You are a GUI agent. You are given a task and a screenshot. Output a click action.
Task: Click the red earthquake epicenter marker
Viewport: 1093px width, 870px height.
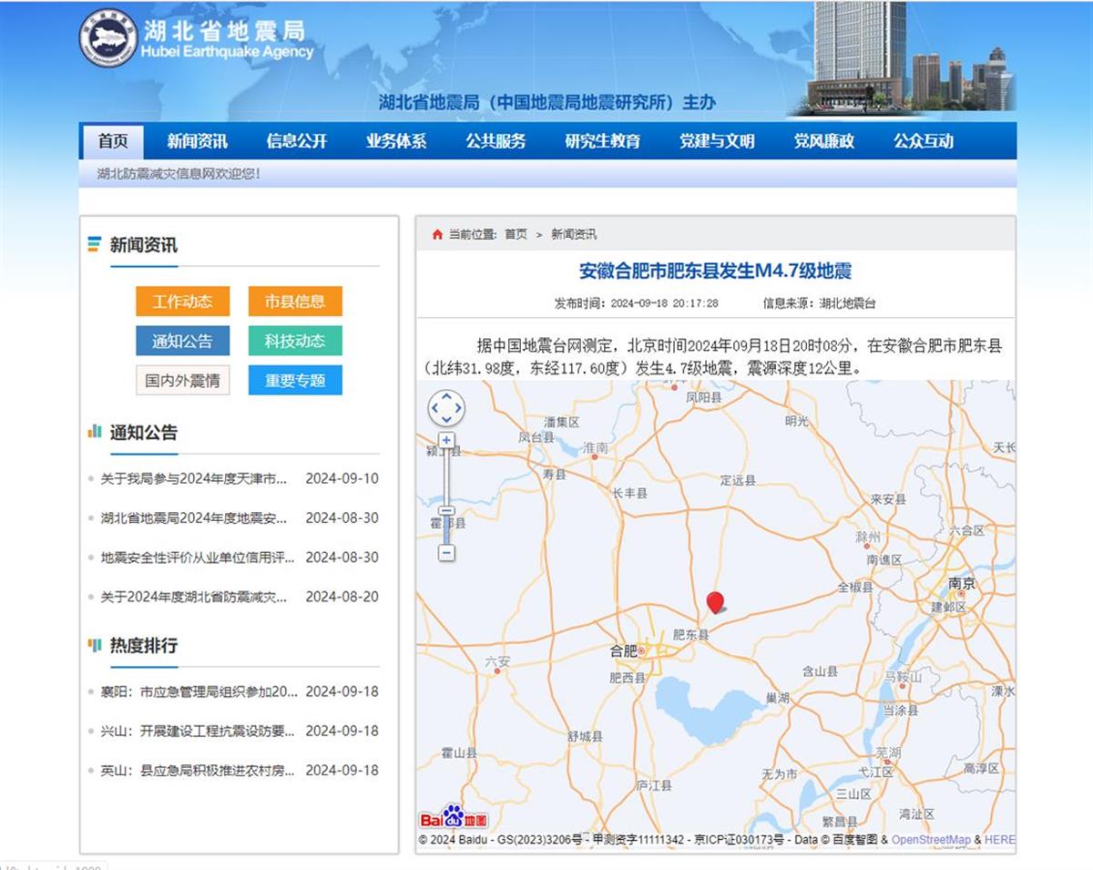(x=715, y=601)
